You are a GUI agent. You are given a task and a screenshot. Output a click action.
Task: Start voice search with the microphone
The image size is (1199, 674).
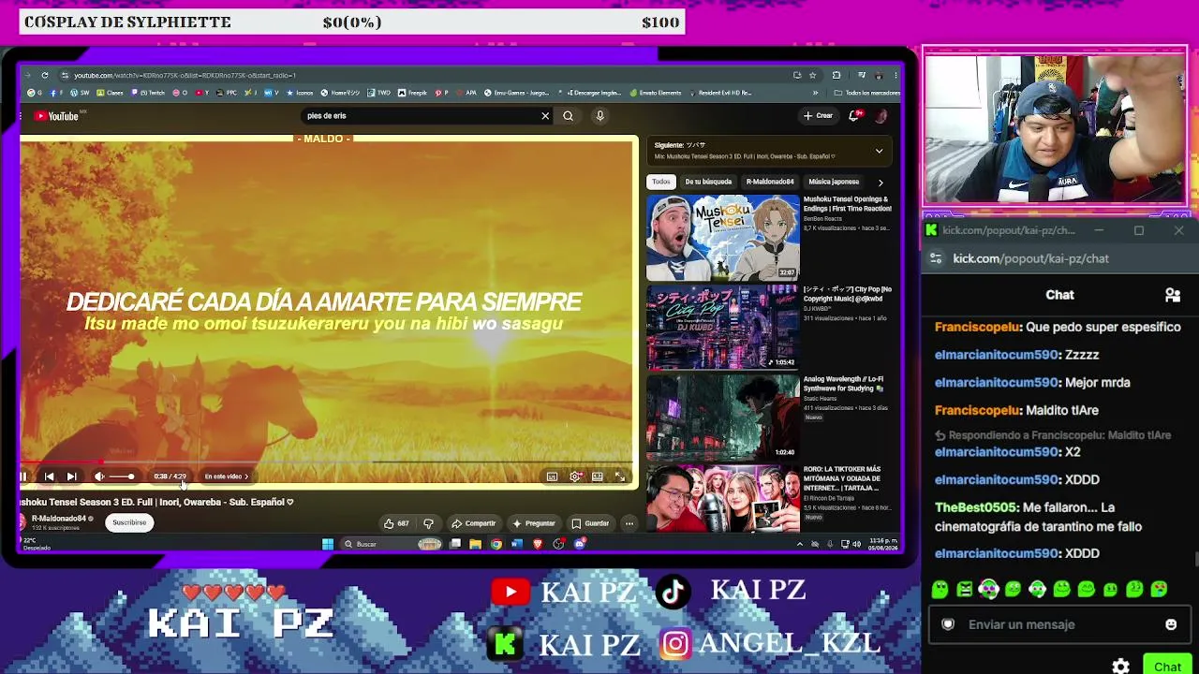pos(600,116)
